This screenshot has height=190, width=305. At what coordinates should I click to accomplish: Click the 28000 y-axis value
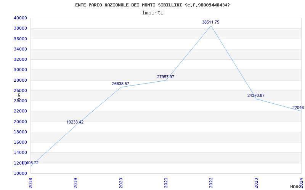click(x=20, y=80)
